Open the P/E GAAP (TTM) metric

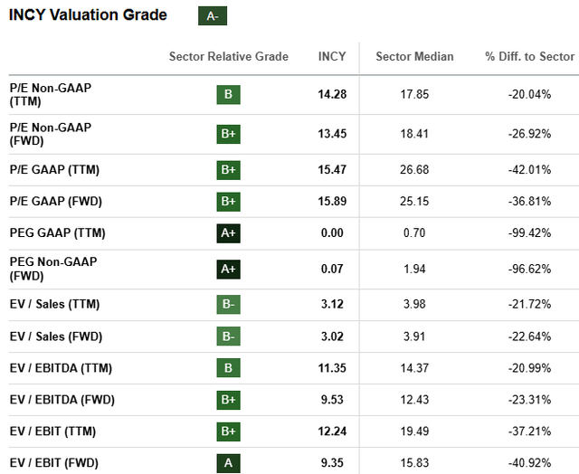pos(54,170)
